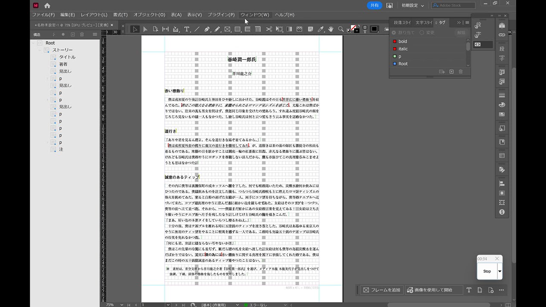Screen dimensions: 546x307
Task: Open the Tags panel flyout menu
Action: click(x=467, y=23)
